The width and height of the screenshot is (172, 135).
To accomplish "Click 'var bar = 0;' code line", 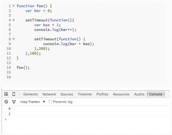I will (39, 11).
